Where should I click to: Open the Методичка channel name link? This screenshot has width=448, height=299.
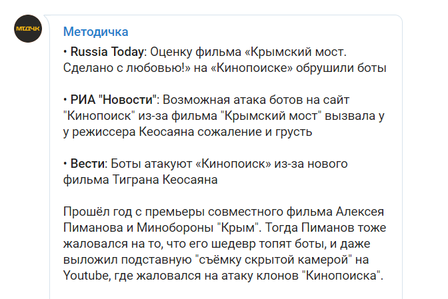96,32
